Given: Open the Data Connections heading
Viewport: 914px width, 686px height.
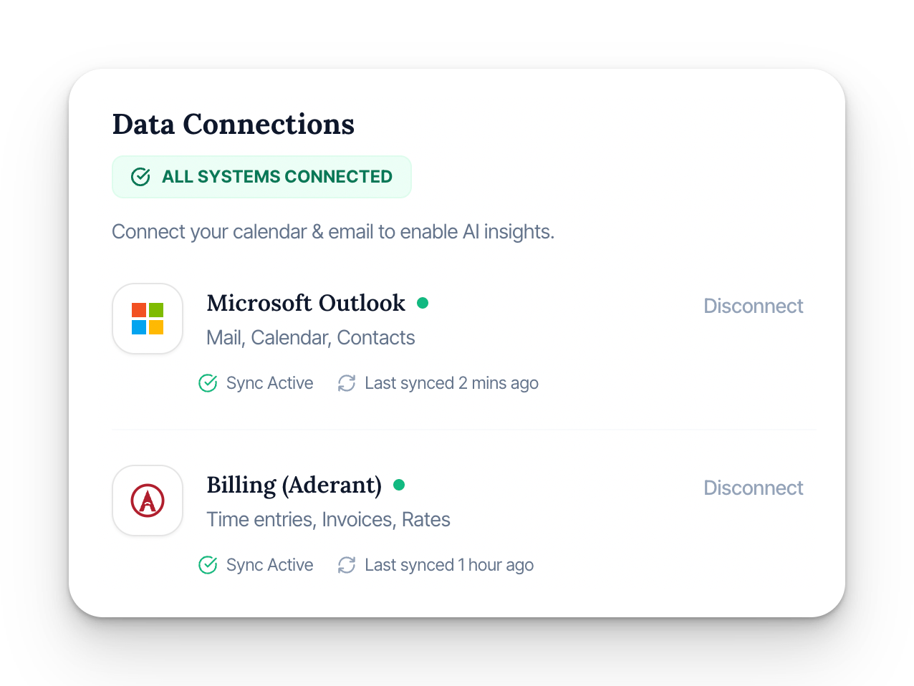Looking at the screenshot, I should click(x=233, y=124).
